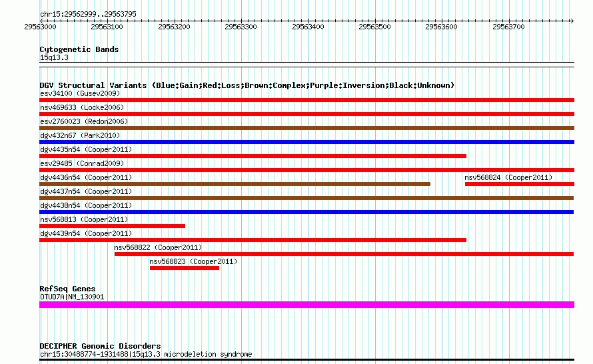Image resolution: width=593 pixels, height=364 pixels.
Task: Select the nsv568824 (Cooper2011) label
Action: 508,177
